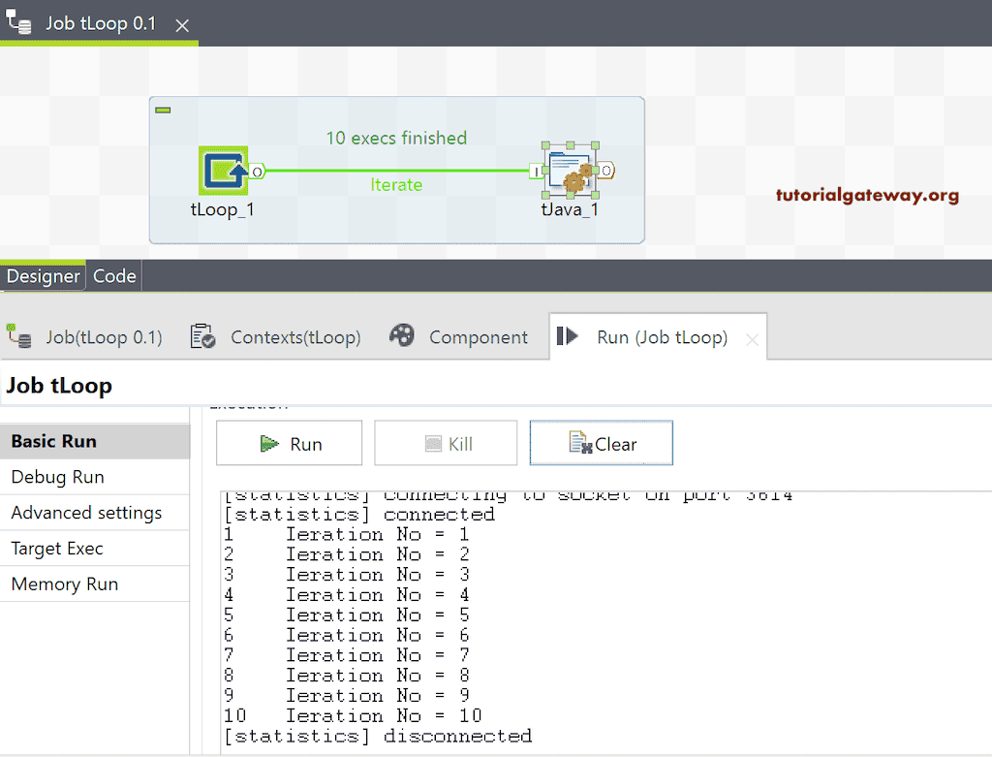Select the tJava_1 component in the designer
The width and height of the screenshot is (992, 757).
(570, 171)
